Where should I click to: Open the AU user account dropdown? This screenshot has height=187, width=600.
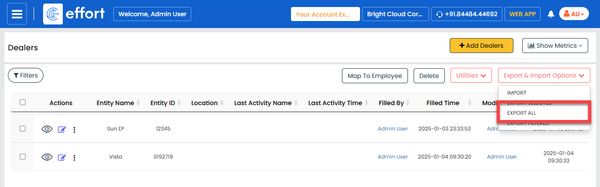click(x=574, y=14)
